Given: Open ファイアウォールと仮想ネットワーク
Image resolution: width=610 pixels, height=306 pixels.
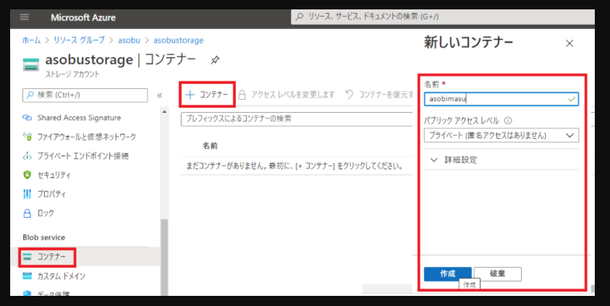Looking at the screenshot, I should pos(86,137).
